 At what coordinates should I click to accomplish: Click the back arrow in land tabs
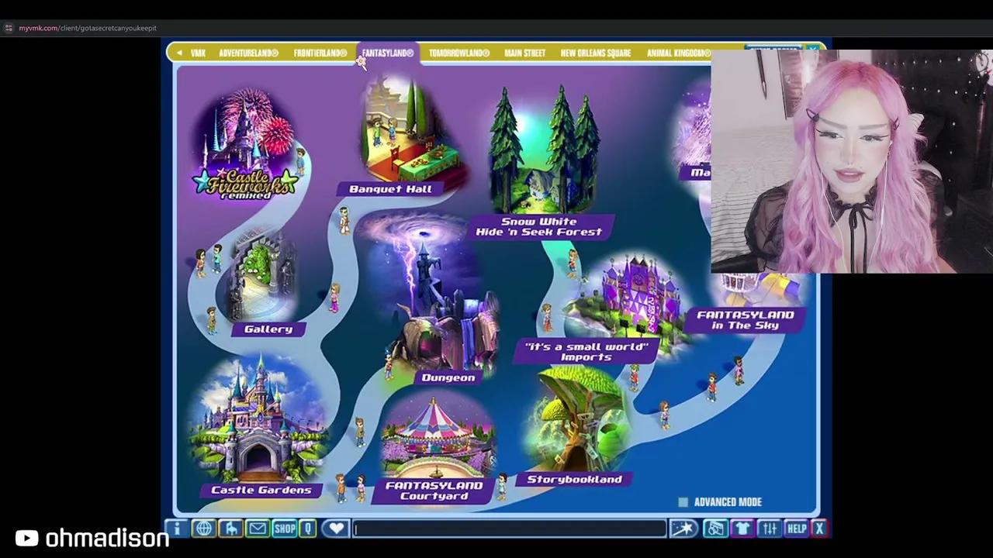[179, 53]
